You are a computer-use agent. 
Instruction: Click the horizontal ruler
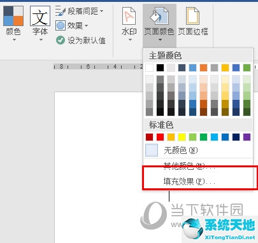99,67
